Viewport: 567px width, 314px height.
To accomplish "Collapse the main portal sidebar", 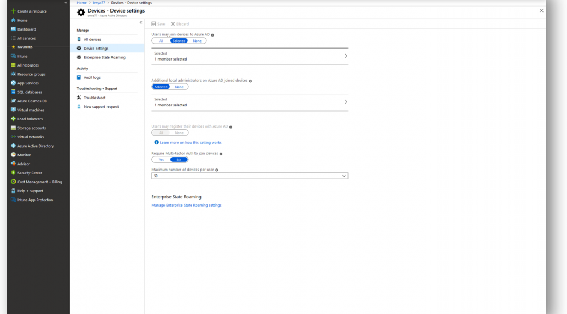I will [x=66, y=3].
